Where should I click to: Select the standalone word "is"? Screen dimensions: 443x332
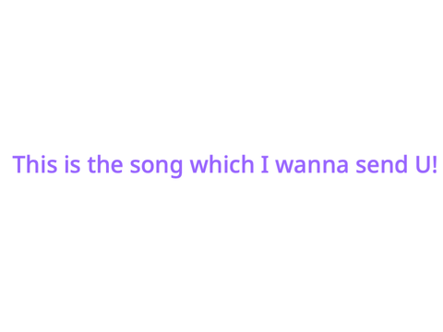72,164
